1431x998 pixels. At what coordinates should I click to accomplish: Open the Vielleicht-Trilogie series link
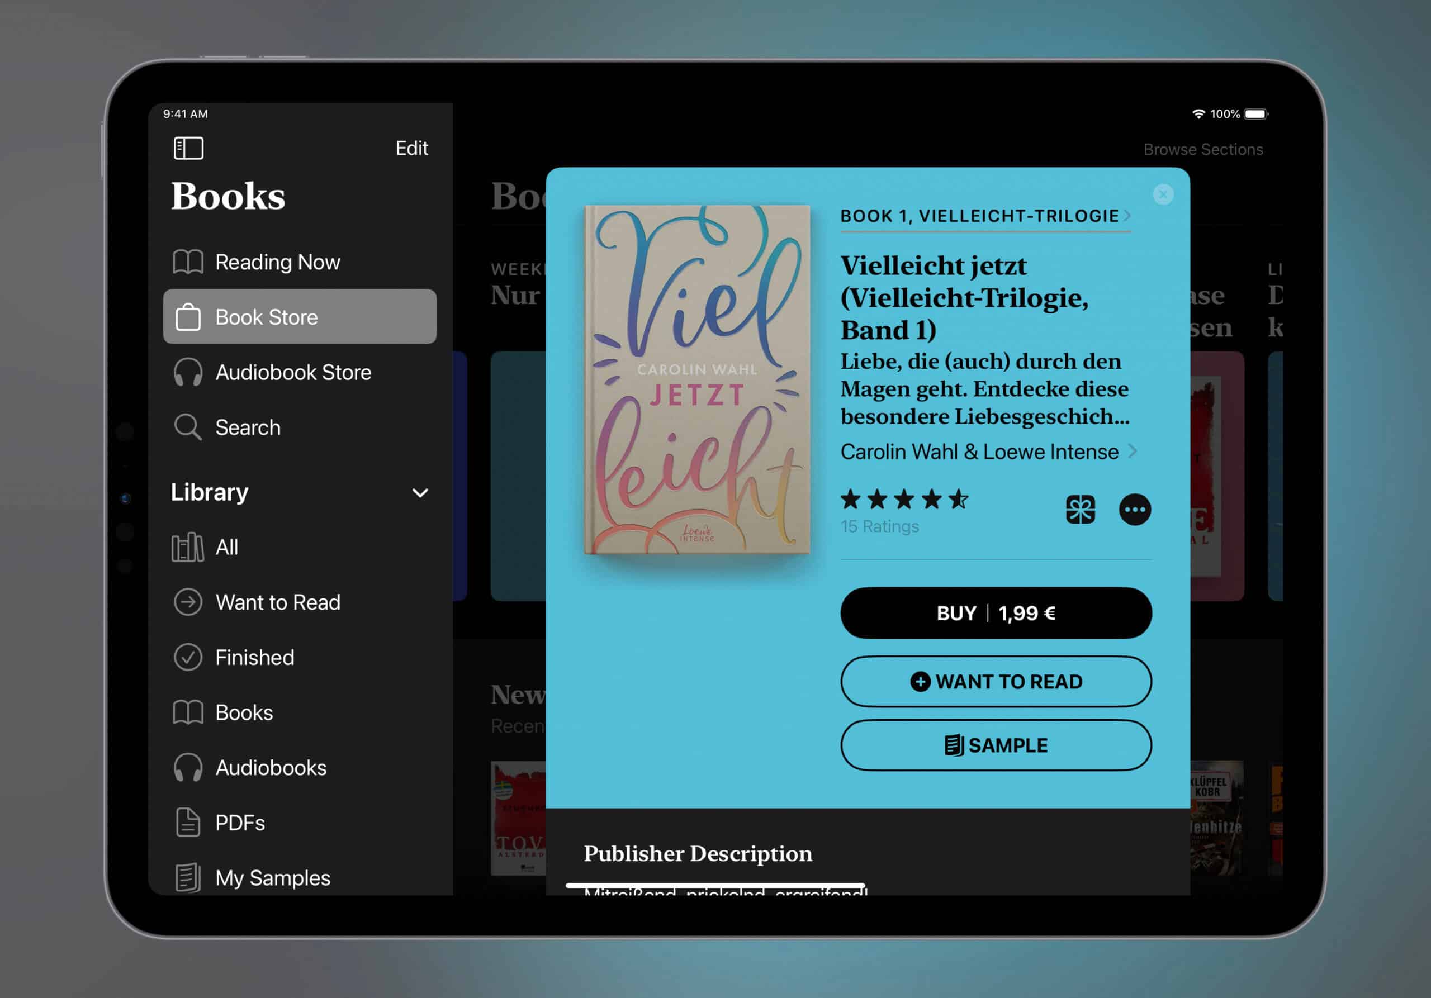tap(985, 216)
